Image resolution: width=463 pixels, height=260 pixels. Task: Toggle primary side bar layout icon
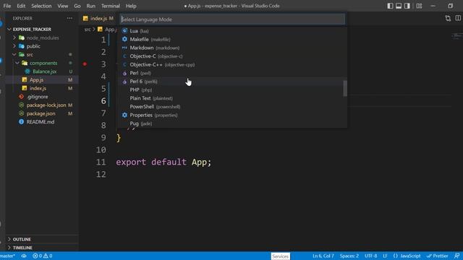coord(390,6)
